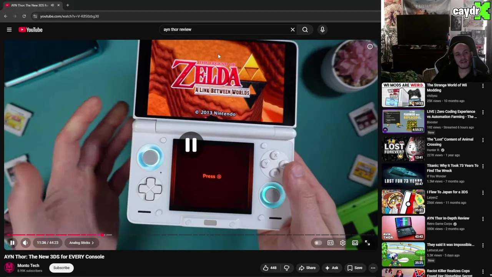
Task: Switch to theater mode
Action: [355, 243]
